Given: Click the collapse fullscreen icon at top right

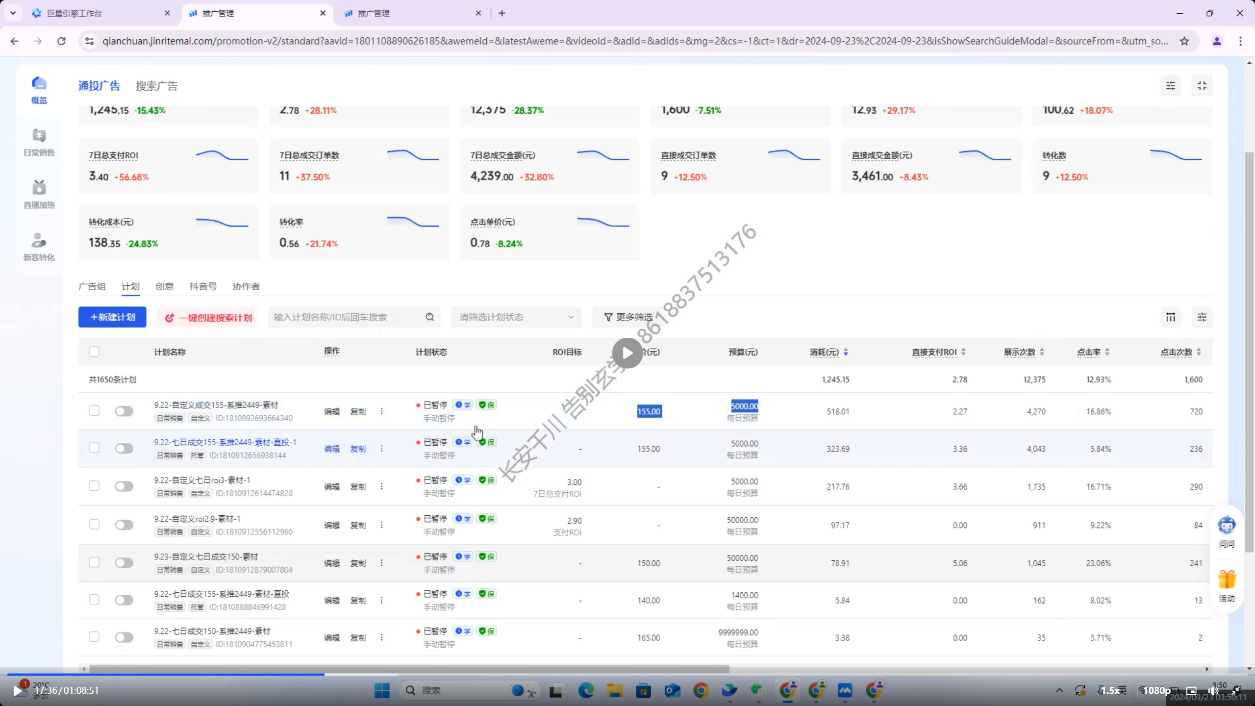Looking at the screenshot, I should pos(1202,86).
